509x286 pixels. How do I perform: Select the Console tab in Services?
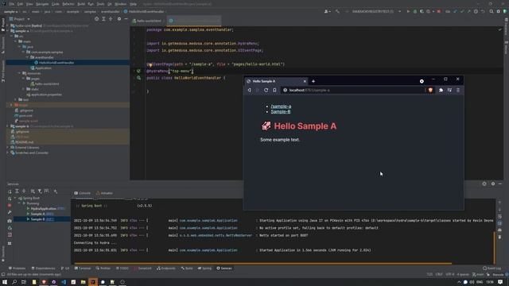83,193
